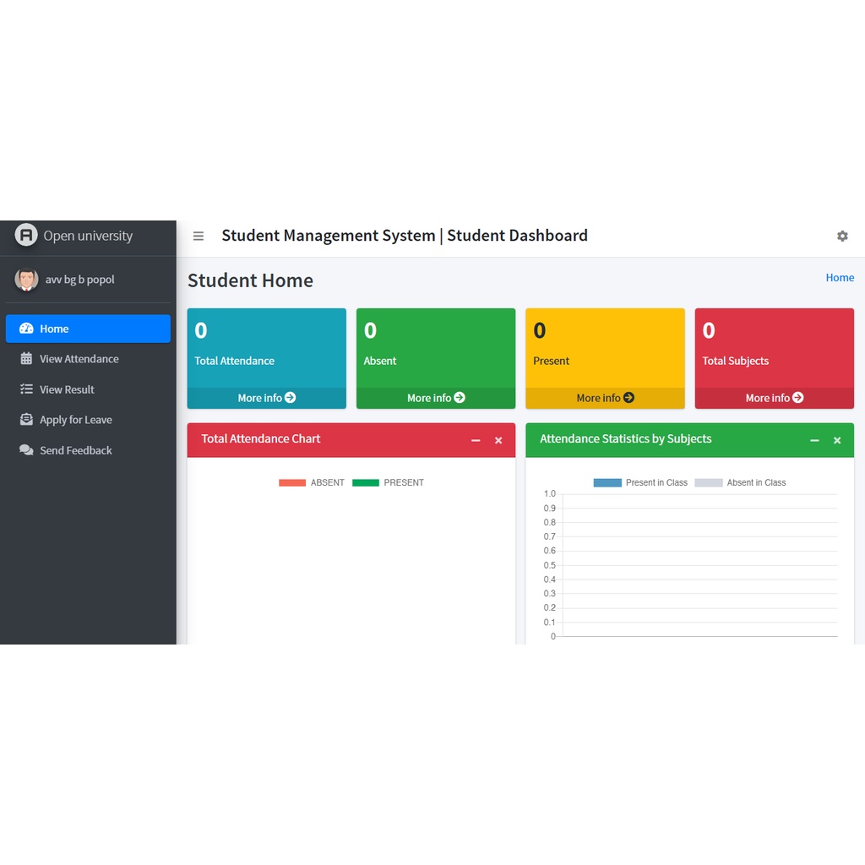Collapse Attendance Statistics by Subjects panel

[x=814, y=441]
